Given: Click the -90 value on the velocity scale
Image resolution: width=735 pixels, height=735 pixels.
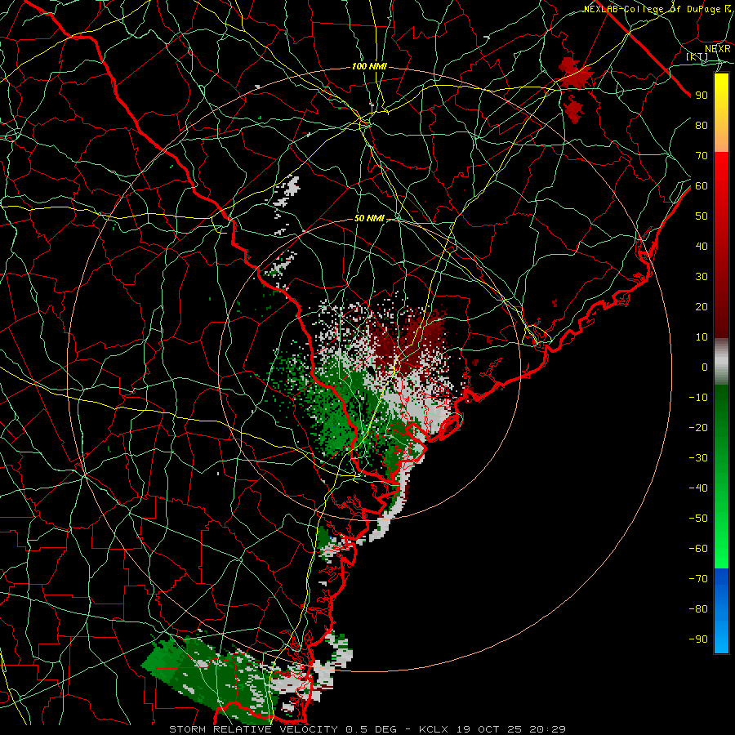Looking at the screenshot, I should tap(698, 639).
